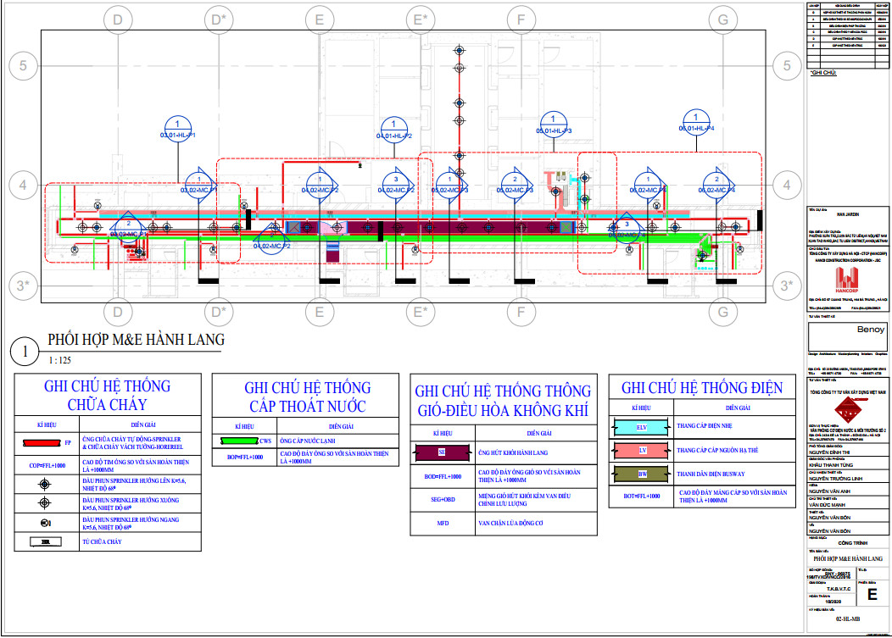Click the fire cabinet symbol in the legend
This screenshot has width=892, height=638.
(47, 541)
